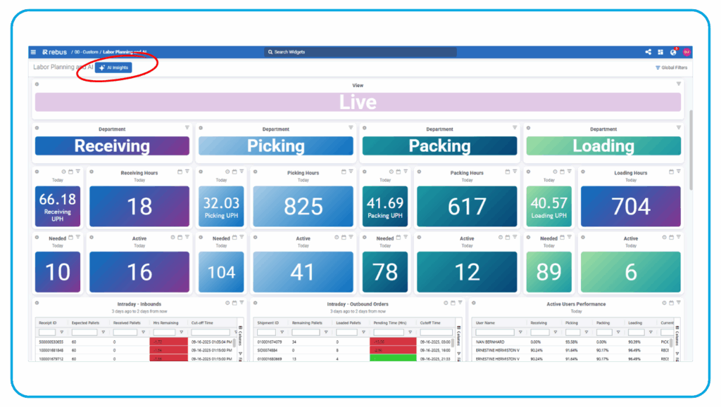Open the user avatar profile menu
The image size is (721, 407).
pyautogui.click(x=686, y=52)
